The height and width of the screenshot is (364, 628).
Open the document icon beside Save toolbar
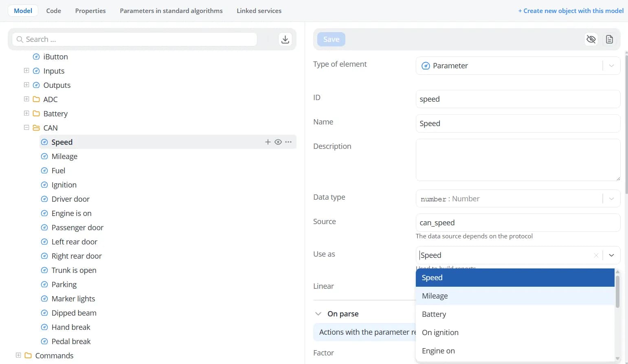click(609, 39)
